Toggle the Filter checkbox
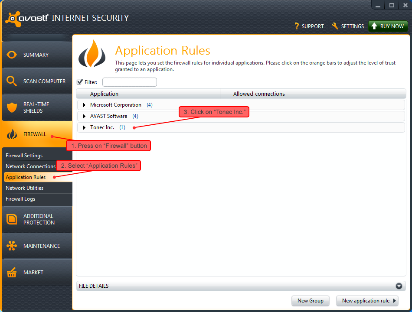 pyautogui.click(x=79, y=82)
